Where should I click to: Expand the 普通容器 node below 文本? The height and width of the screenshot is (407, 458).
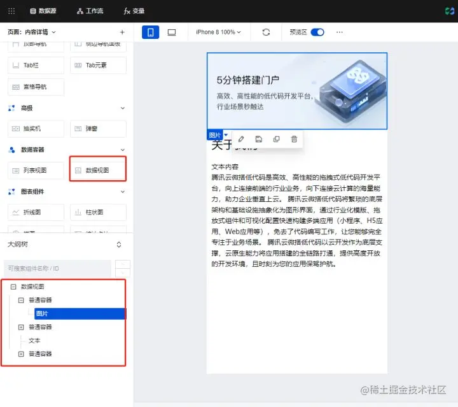(21, 354)
